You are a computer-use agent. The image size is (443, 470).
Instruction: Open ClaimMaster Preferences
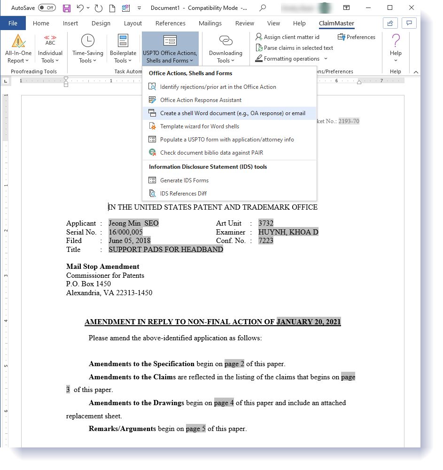(356, 37)
